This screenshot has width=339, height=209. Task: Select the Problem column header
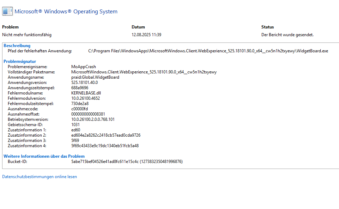(x=10, y=27)
